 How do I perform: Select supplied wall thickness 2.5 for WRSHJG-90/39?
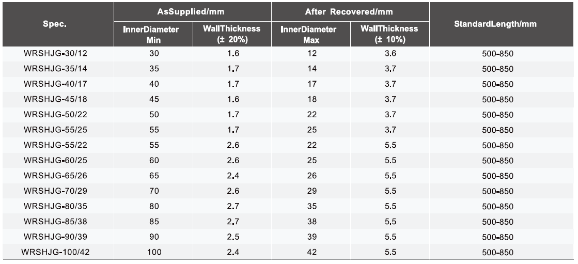233,237
